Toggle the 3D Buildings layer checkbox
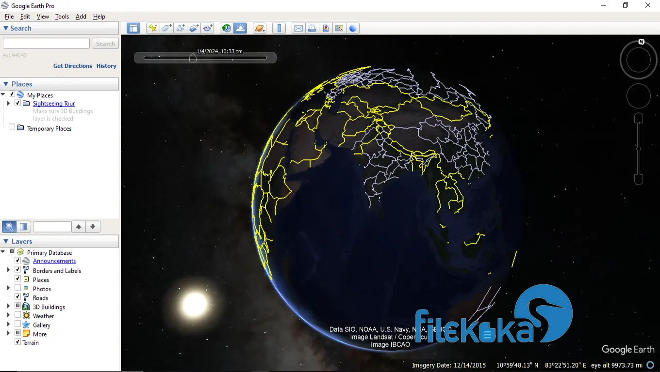The image size is (660, 372). (18, 306)
